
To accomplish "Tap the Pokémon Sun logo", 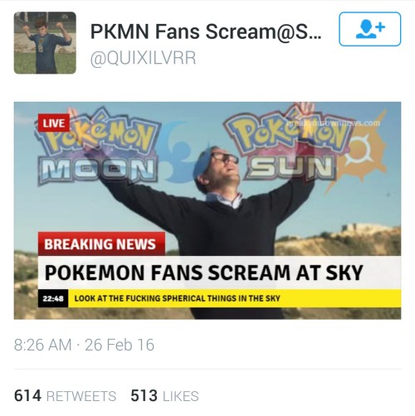I will (x=289, y=145).
